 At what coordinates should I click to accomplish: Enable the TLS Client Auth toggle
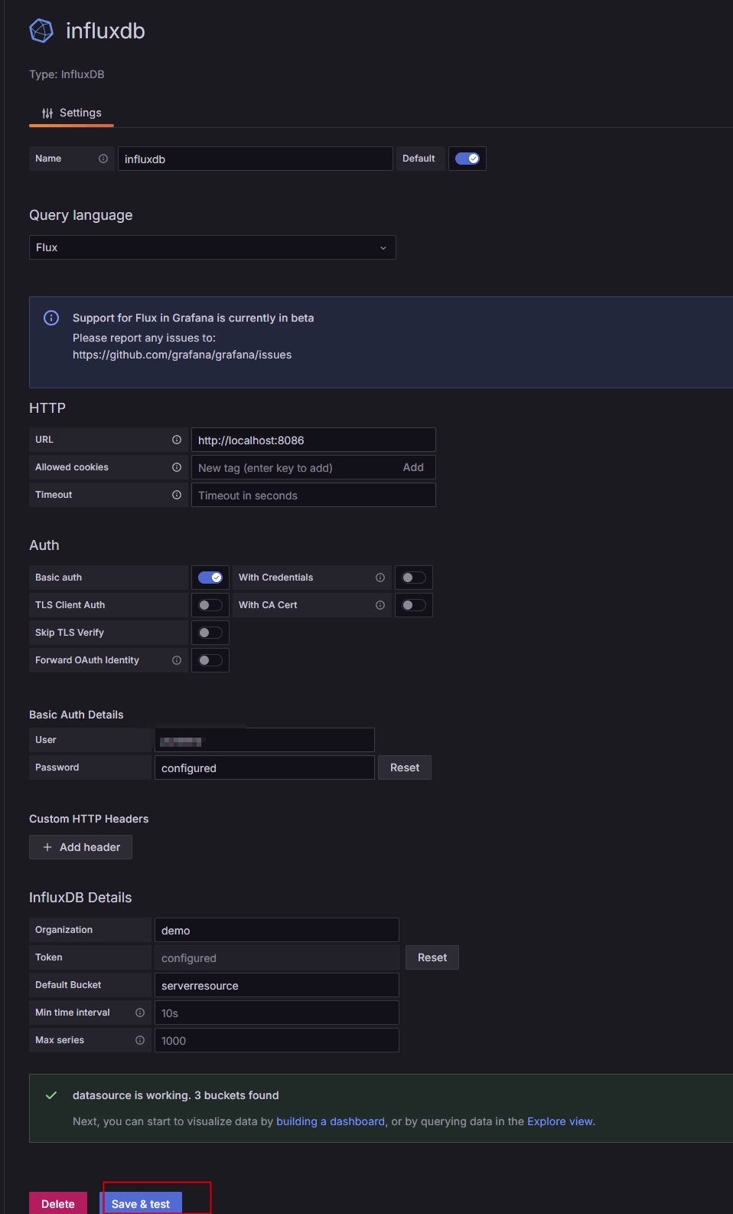click(x=210, y=605)
